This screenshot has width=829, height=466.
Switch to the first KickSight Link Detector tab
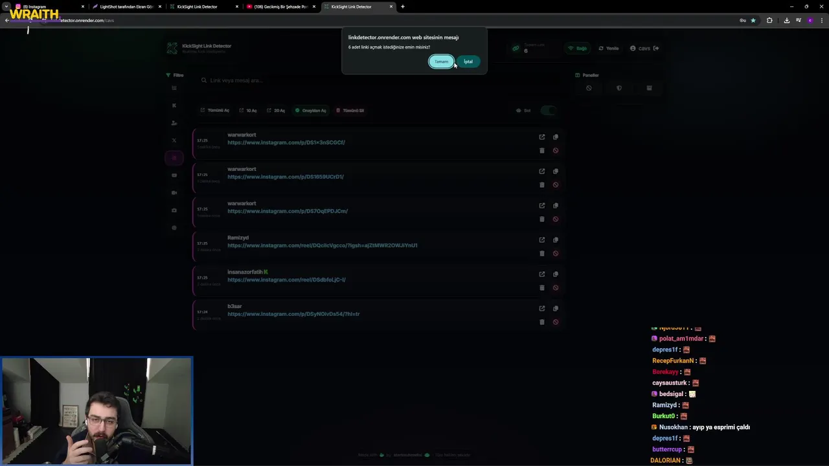click(203, 6)
